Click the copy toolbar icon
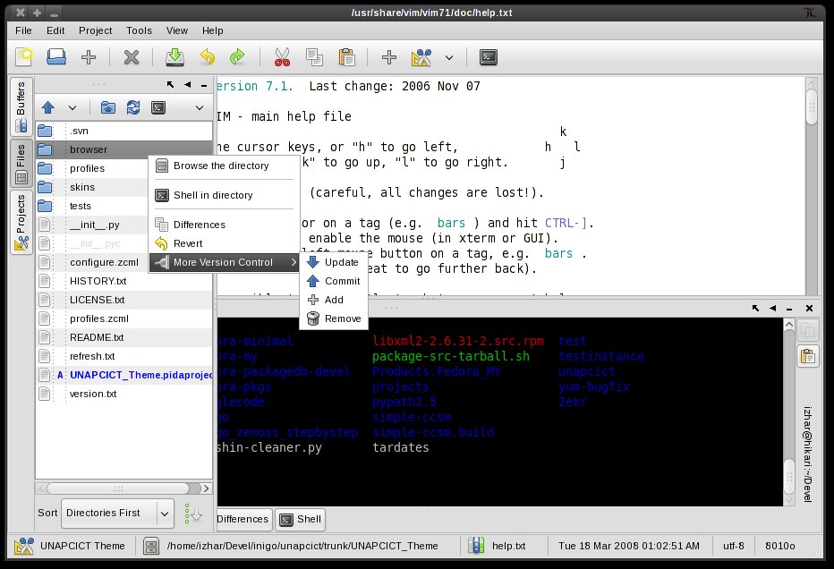834x569 pixels. pos(314,57)
